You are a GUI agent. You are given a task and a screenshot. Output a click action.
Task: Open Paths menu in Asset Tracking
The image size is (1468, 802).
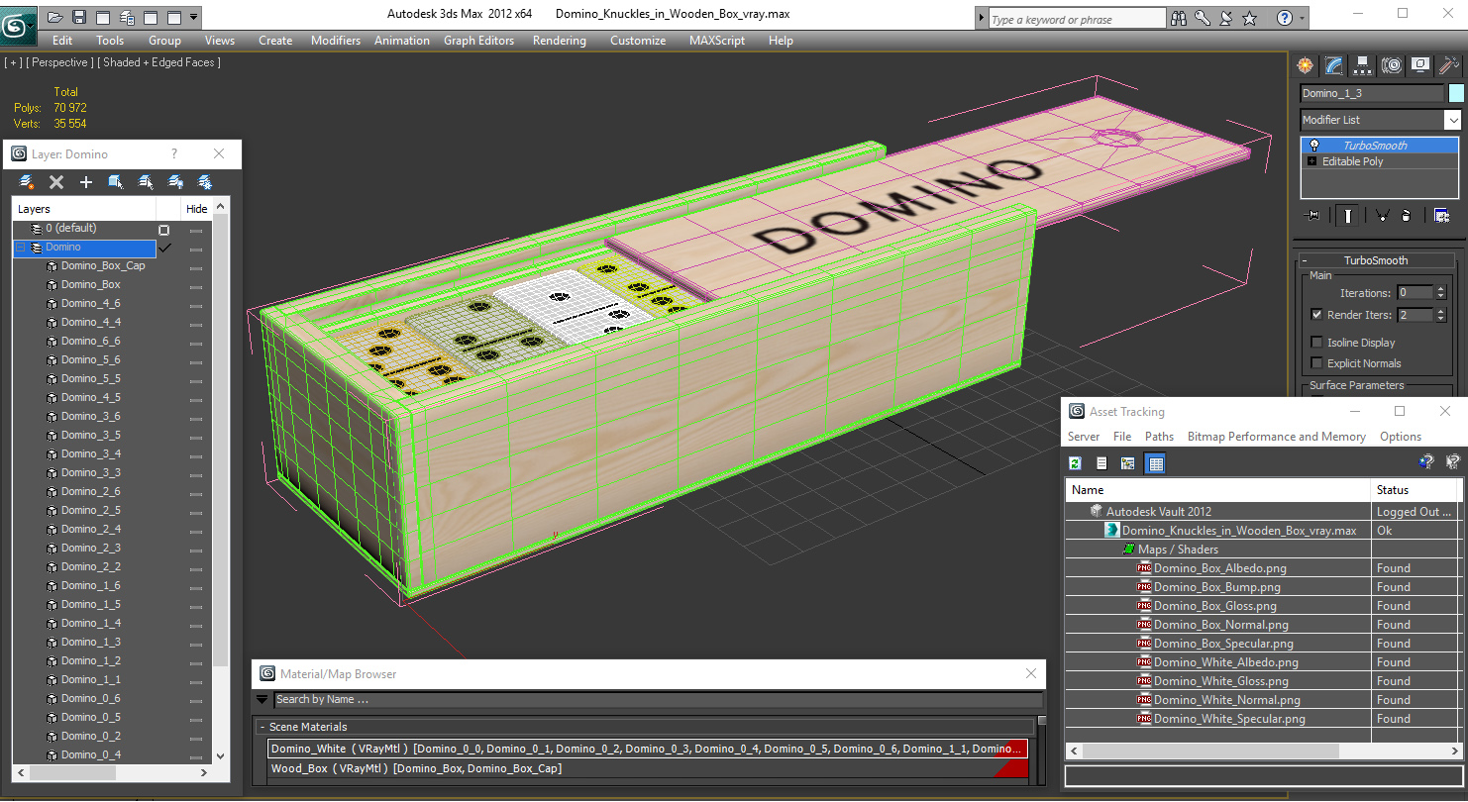click(x=1159, y=437)
